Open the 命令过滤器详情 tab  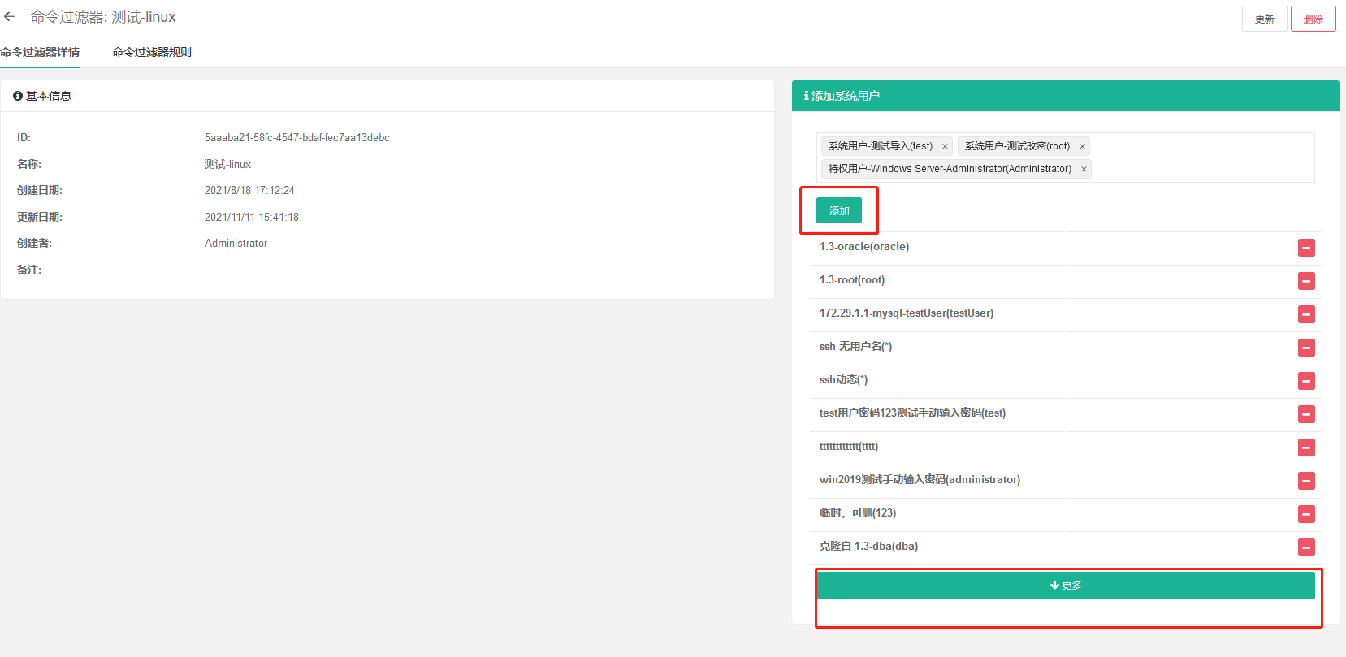40,52
